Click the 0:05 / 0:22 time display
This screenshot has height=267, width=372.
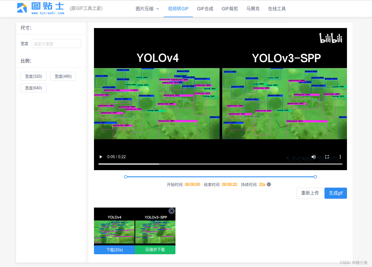[116, 157]
